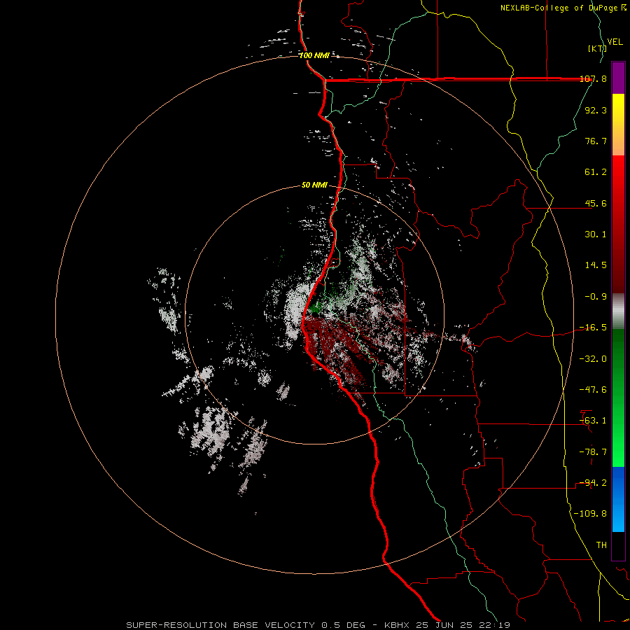Pick the yellow-orange segment of the color bar
630x630 pixels.
click(618, 125)
